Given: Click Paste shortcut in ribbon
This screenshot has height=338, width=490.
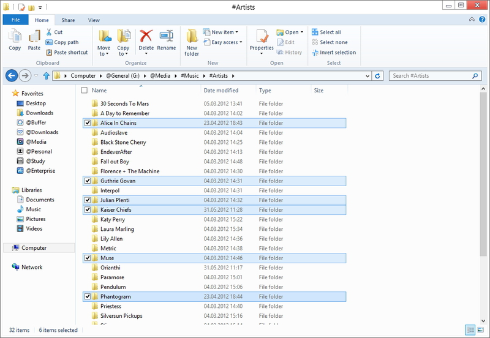Looking at the screenshot, I should tap(67, 53).
